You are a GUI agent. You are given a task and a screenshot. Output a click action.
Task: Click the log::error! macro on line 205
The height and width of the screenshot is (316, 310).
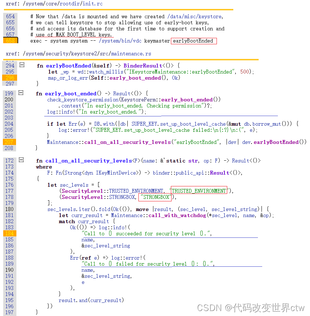(x=74, y=130)
